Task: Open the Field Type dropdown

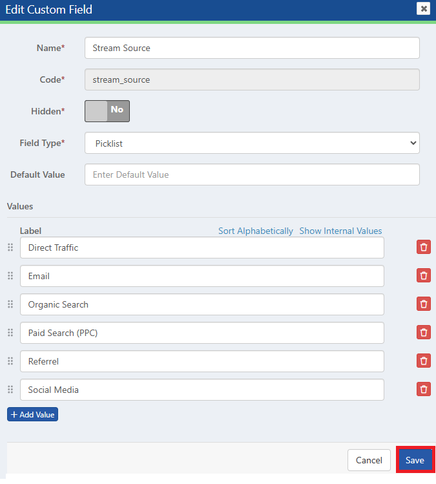Action: click(x=252, y=143)
